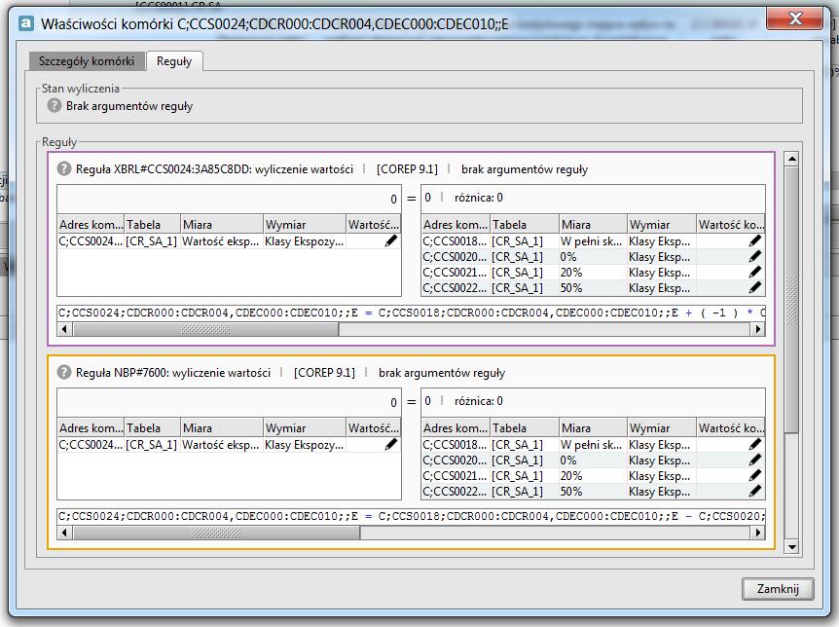
Task: Click 'Reguła XBRL#CCS0024:3A85C8DD: wyliczenie wartości' title
Action: pyautogui.click(x=214, y=169)
